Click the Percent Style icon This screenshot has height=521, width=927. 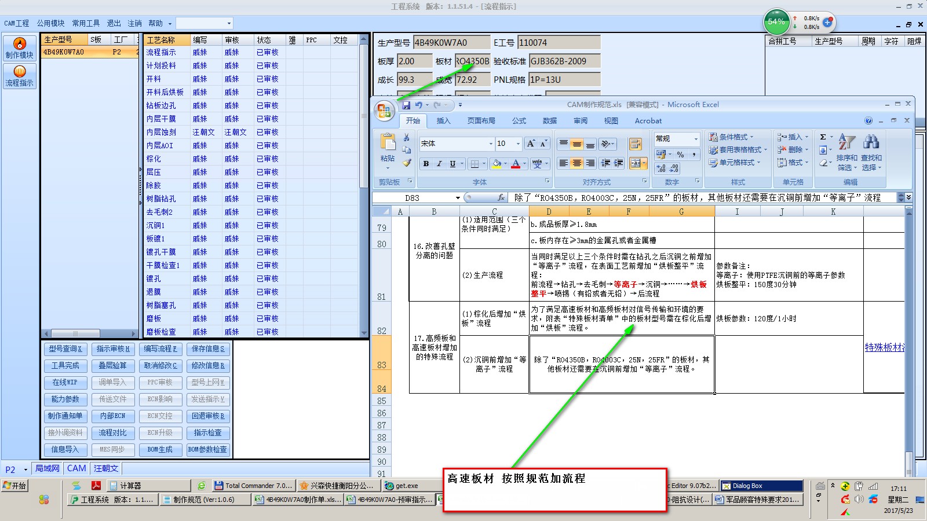pyautogui.click(x=680, y=154)
